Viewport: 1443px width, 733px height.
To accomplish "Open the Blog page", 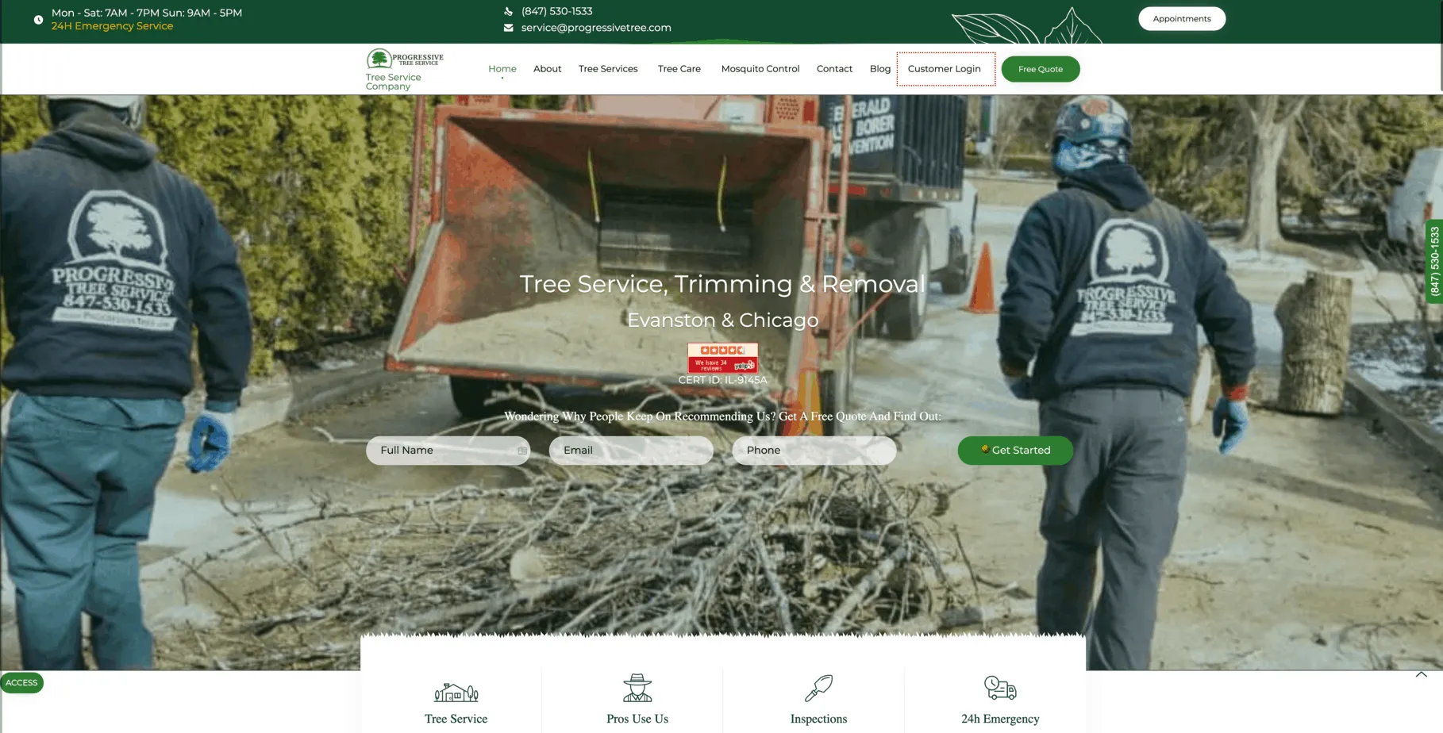I will (879, 69).
